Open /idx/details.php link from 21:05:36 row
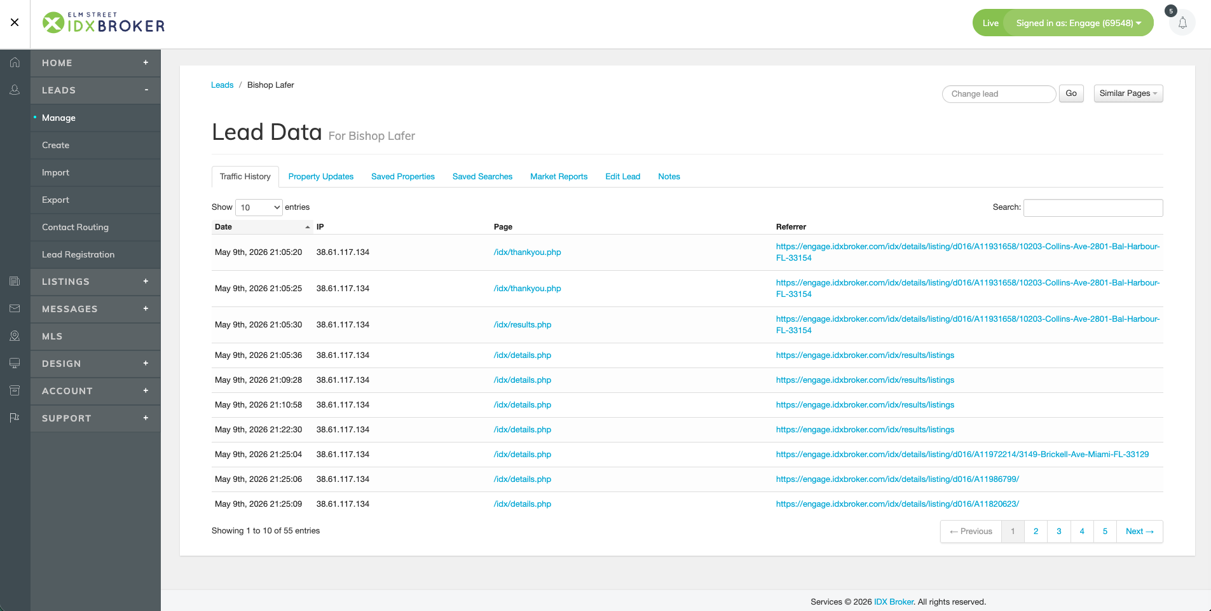This screenshot has height=611, width=1211. (x=523, y=355)
